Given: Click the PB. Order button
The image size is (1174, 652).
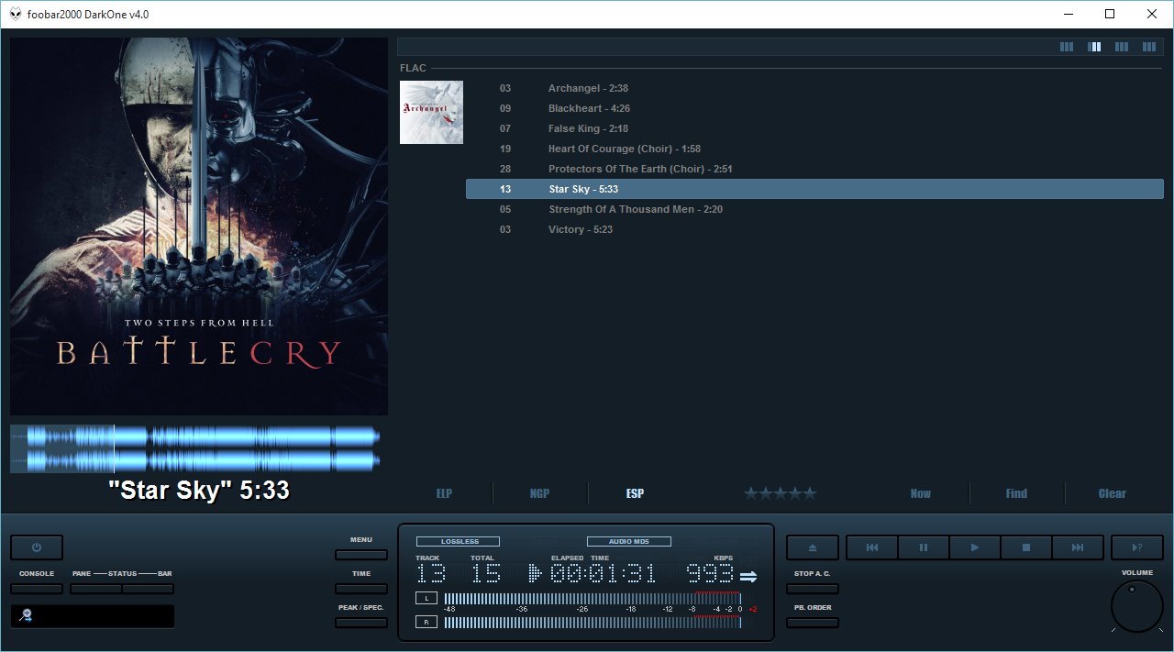Looking at the screenshot, I should (x=813, y=623).
